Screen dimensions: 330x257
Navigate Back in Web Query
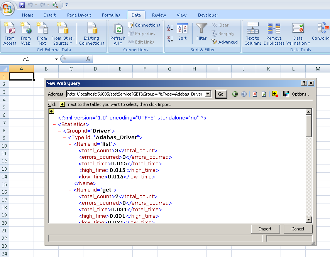pos(235,94)
